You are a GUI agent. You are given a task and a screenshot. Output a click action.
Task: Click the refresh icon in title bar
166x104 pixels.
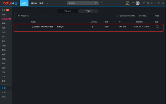tap(144, 3)
